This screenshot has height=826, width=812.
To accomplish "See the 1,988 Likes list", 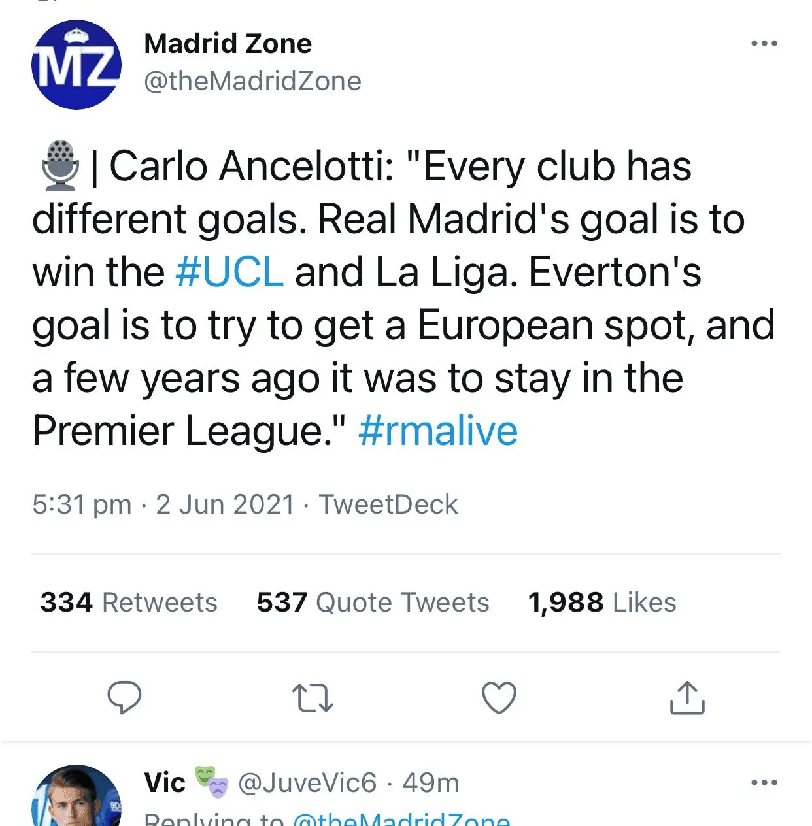I will [602, 603].
